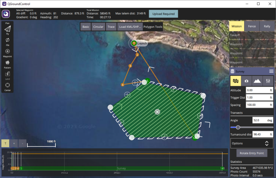Open the File sync tool
Image resolution: width=276 pixels, height=178 pixels.
[8, 40]
